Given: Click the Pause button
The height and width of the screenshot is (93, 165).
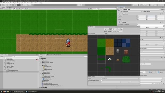Looking at the screenshot, I should 81,5.
